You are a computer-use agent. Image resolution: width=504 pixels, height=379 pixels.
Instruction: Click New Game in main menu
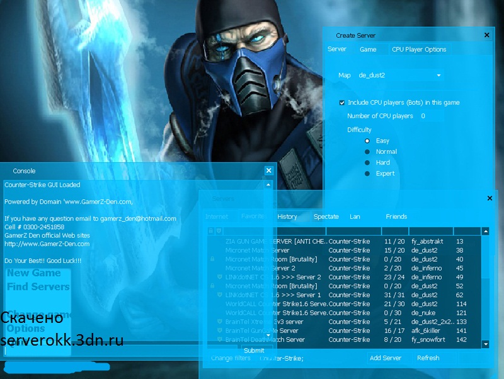[34, 273]
